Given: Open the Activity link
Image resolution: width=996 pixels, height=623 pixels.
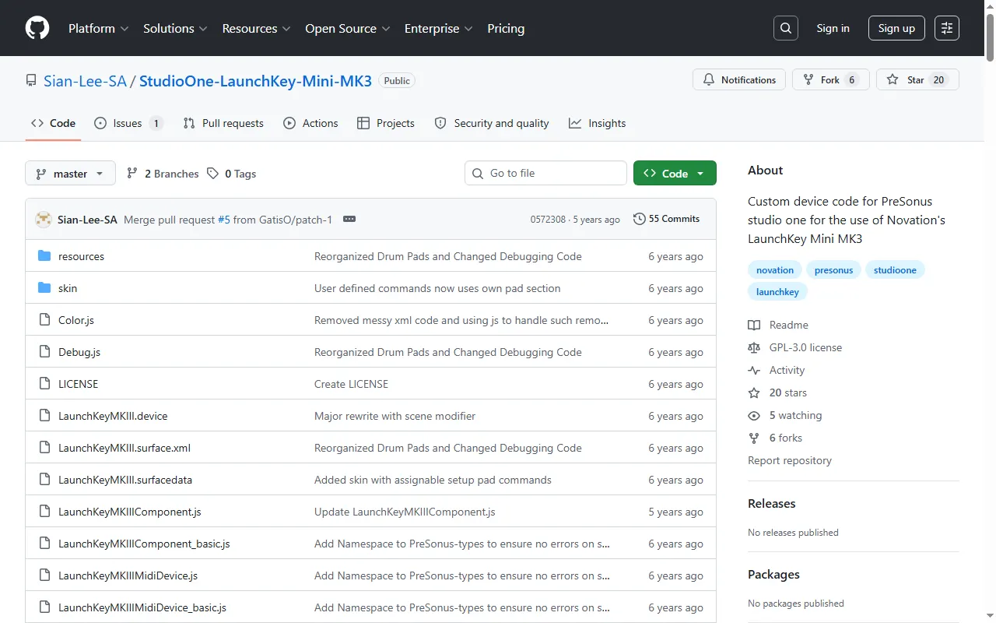Looking at the screenshot, I should (777, 370).
